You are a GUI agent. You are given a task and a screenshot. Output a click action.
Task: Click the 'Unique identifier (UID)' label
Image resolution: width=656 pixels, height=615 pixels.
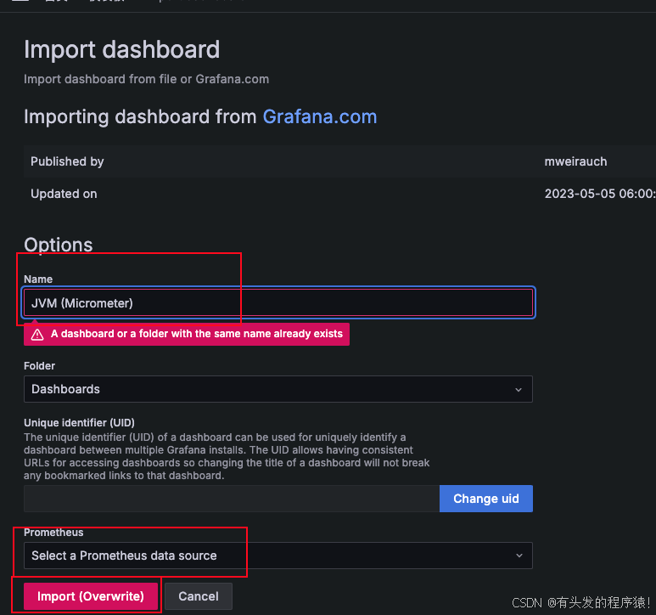click(79, 422)
